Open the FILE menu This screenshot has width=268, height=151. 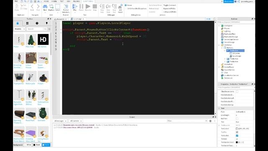16,1
